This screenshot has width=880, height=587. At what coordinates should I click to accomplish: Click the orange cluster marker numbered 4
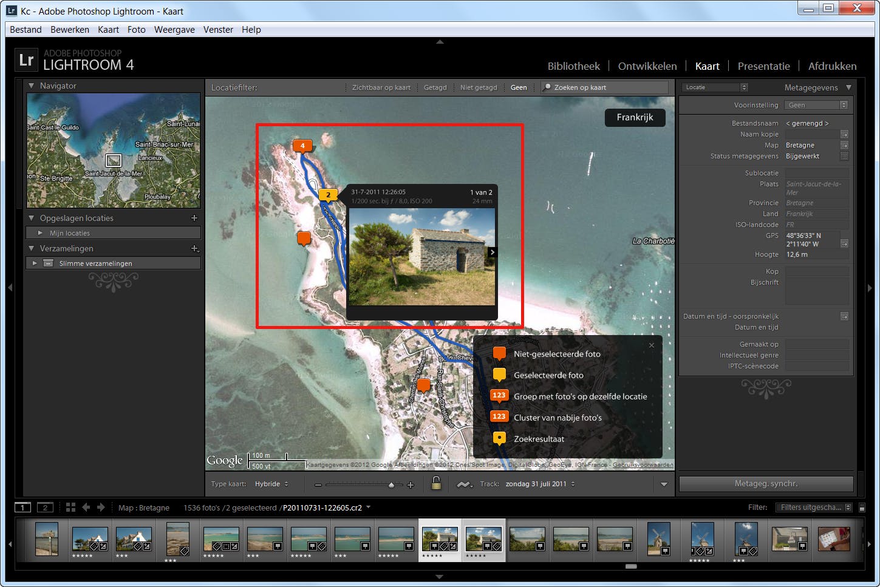[x=302, y=146]
